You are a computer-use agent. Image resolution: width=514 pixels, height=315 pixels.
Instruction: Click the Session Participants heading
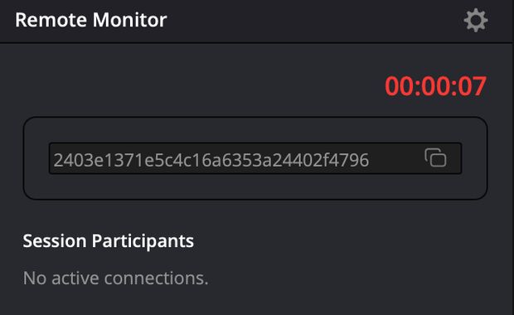click(x=108, y=241)
